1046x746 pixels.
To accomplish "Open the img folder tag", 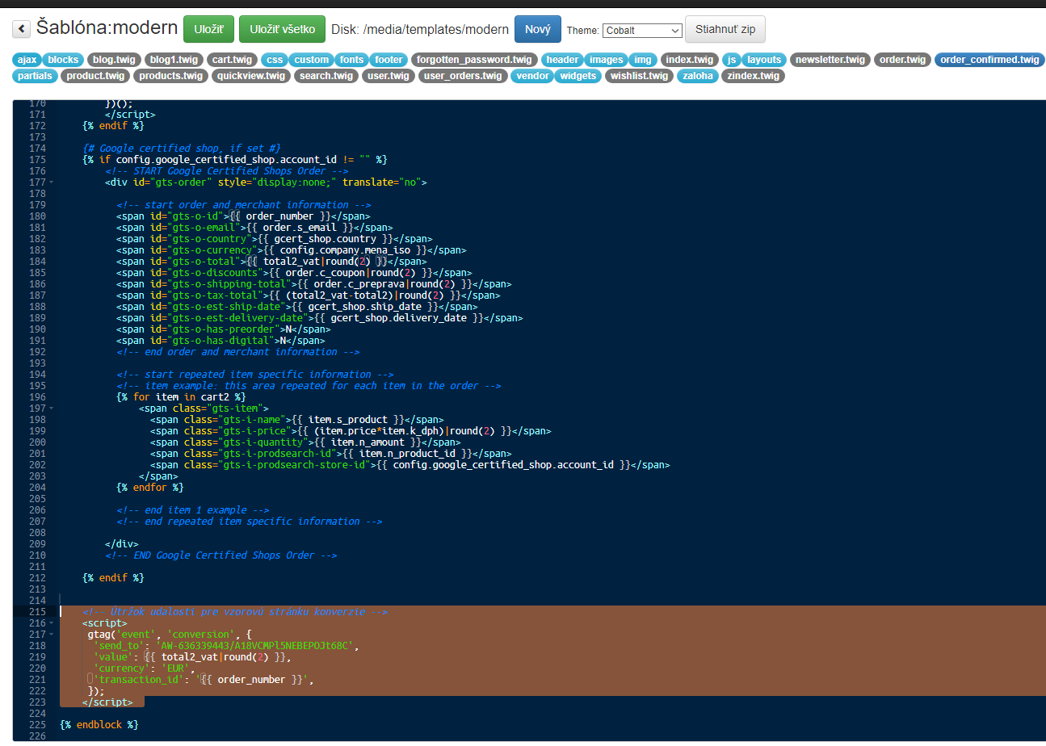I will tap(643, 60).
